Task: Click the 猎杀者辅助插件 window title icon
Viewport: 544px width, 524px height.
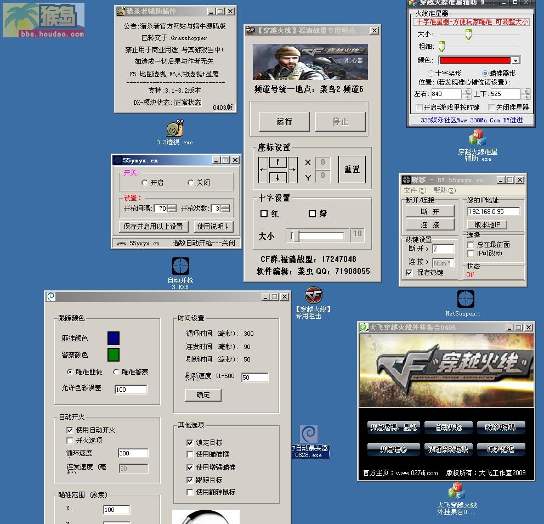Action: tap(121, 12)
